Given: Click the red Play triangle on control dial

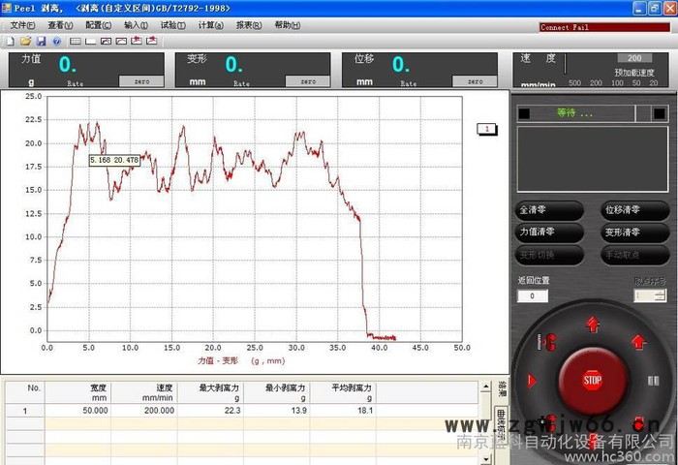Looking at the screenshot, I should click(531, 381).
